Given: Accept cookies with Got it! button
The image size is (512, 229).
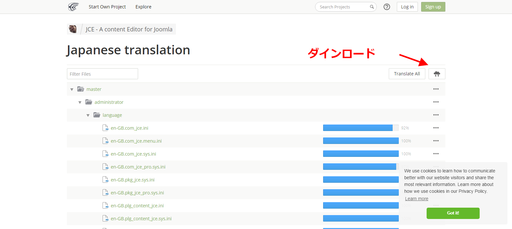Looking at the screenshot, I should [x=453, y=213].
